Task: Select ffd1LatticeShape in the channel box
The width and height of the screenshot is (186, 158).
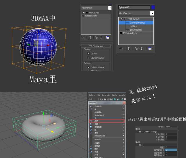Action: point(148,132)
